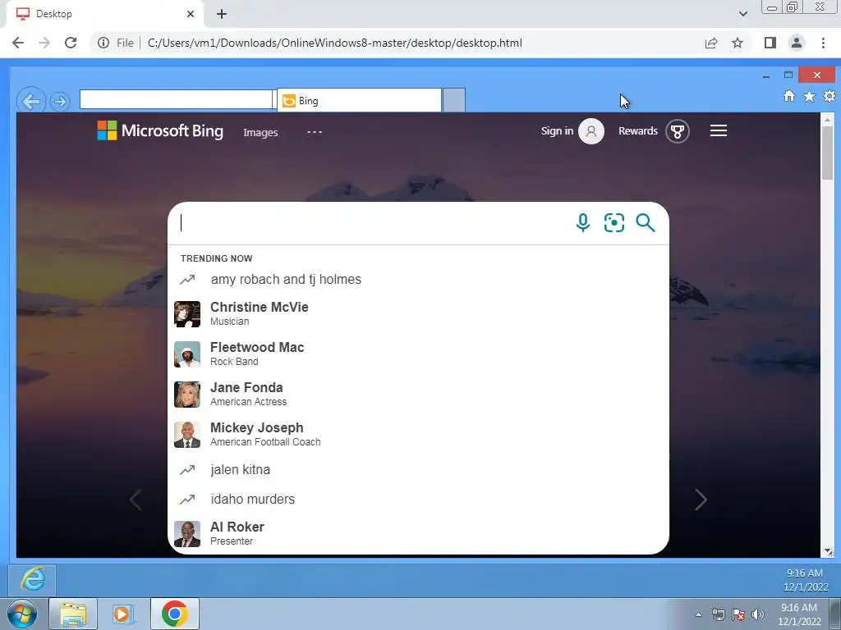Viewport: 841px width, 630px height.
Task: Go forward with IE forward arrow
Action: click(60, 101)
